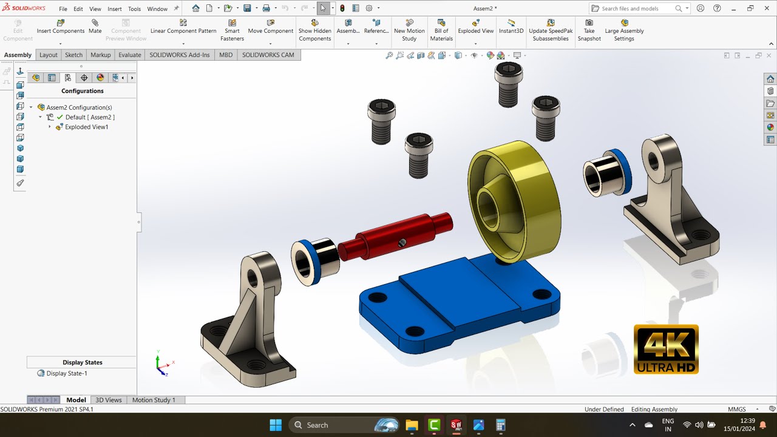Open Linear Component Pattern tool
777x437 pixels.
tap(183, 27)
